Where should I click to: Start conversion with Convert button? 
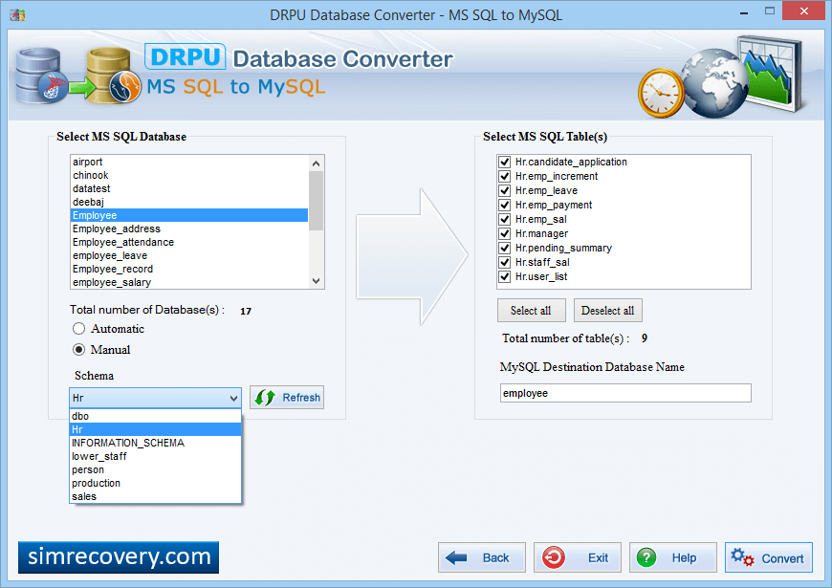[x=768, y=557]
